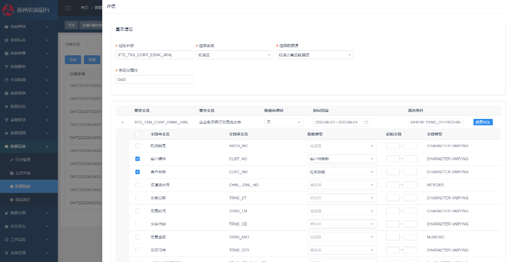Check the TRNS_AMT row checkbox
The width and height of the screenshot is (510, 262).
137,237
